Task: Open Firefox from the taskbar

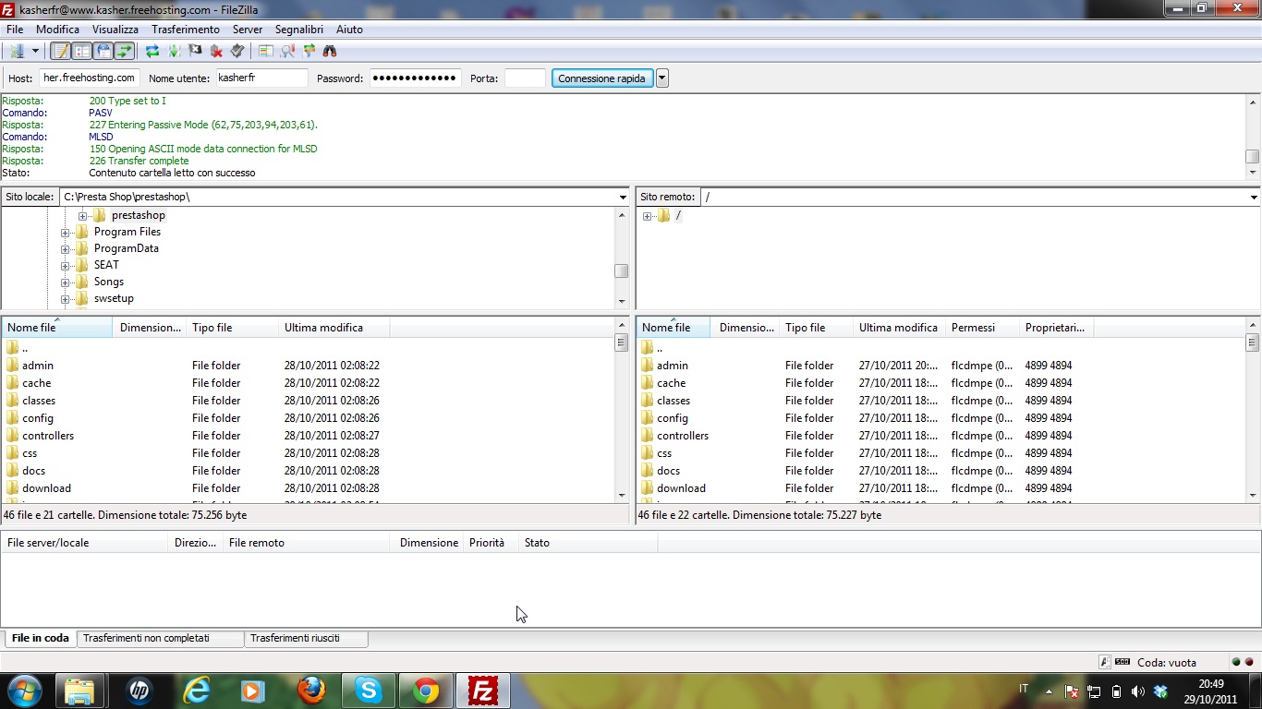Action: (311, 691)
